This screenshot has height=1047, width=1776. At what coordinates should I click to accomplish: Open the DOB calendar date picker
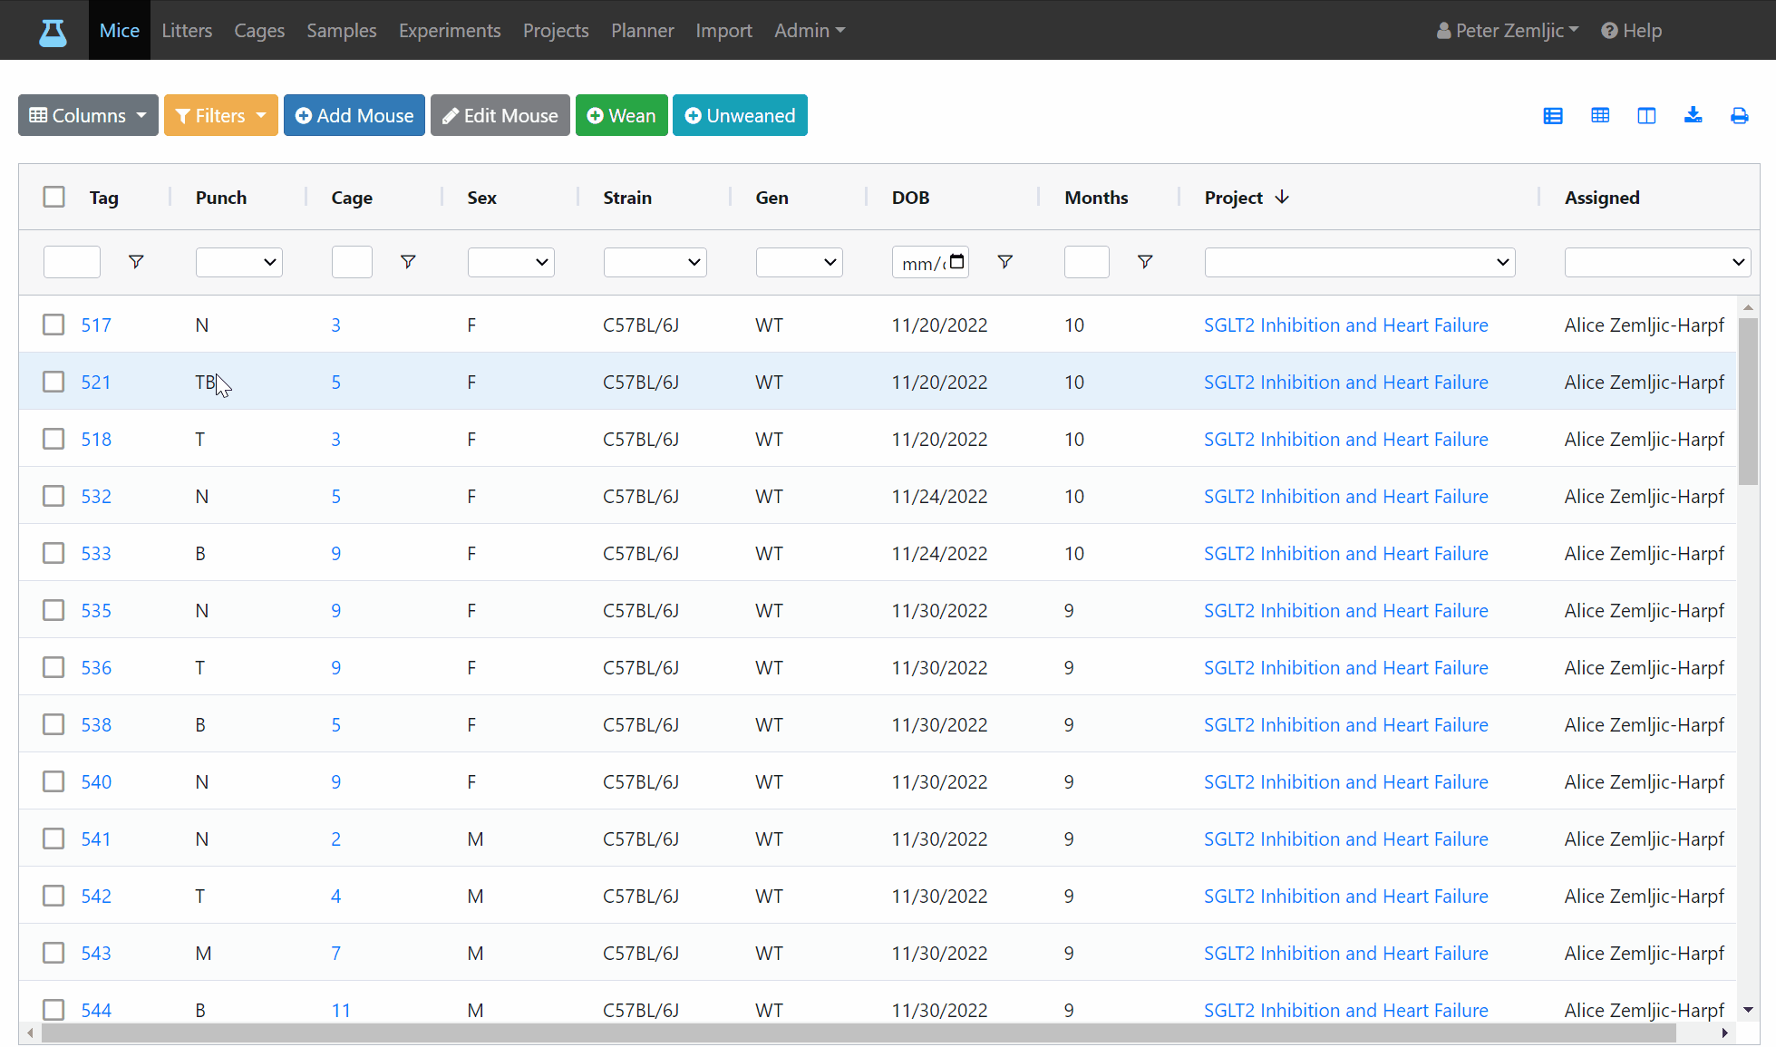click(957, 262)
